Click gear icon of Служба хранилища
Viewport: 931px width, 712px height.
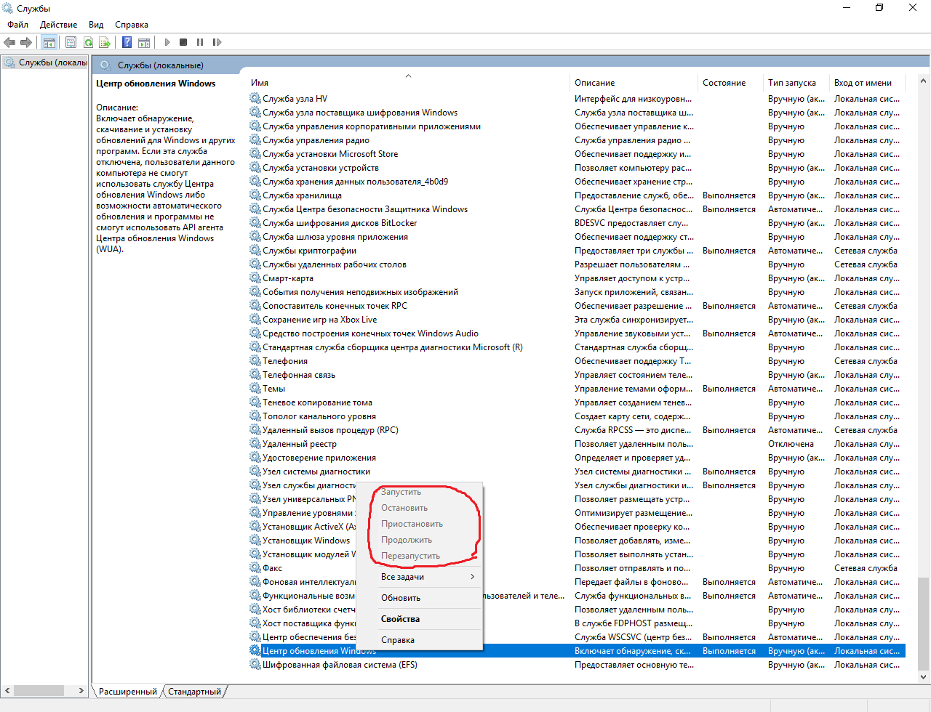[x=255, y=195]
